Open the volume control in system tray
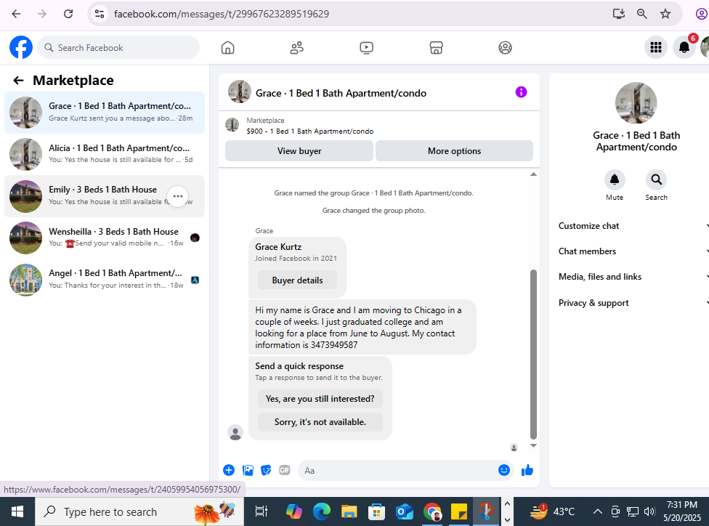This screenshot has width=709, height=526. coord(649,511)
